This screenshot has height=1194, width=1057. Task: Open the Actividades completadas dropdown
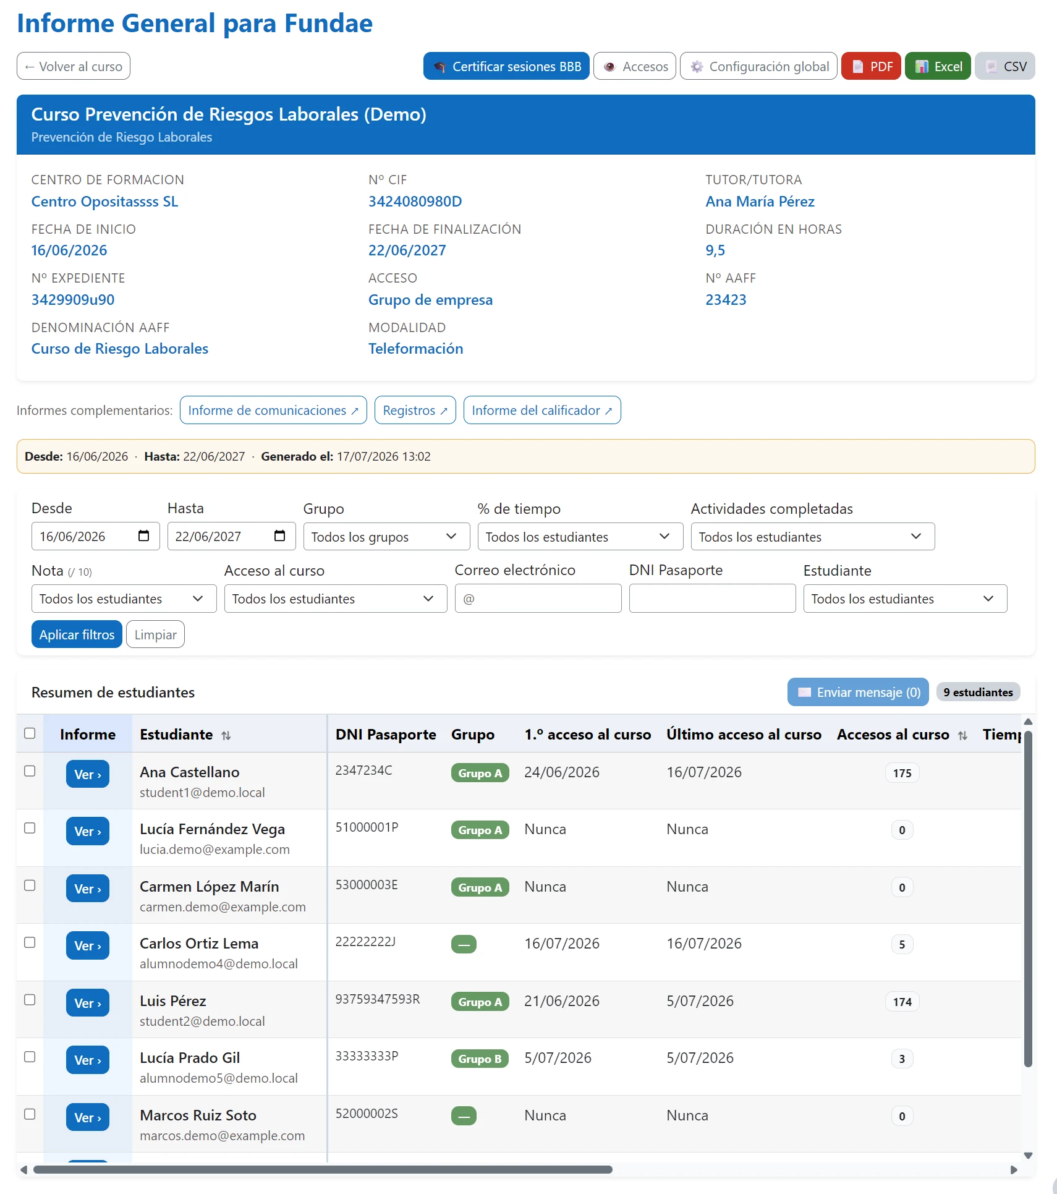coord(812,536)
